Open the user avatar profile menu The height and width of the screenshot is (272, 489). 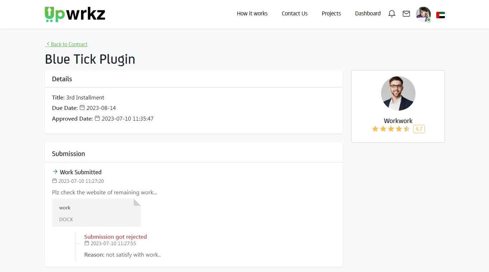click(x=423, y=14)
